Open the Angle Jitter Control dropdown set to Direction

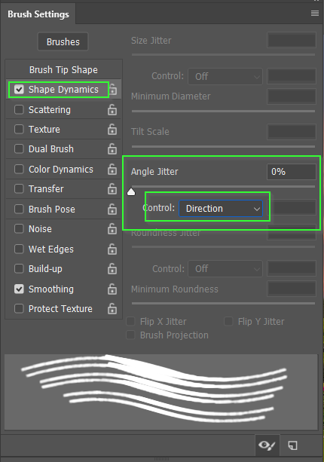221,209
